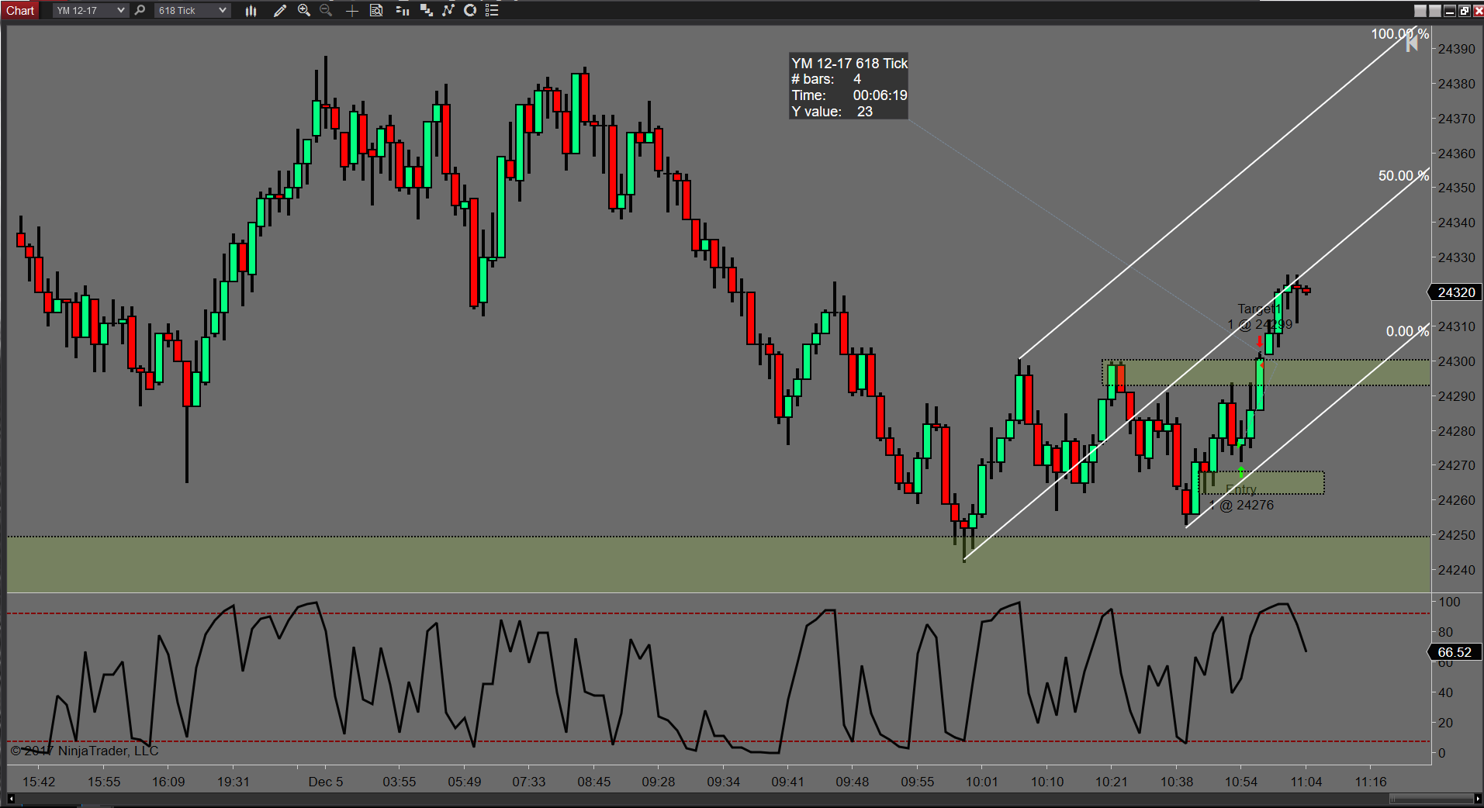Open the bar style chart icon

coord(251,10)
